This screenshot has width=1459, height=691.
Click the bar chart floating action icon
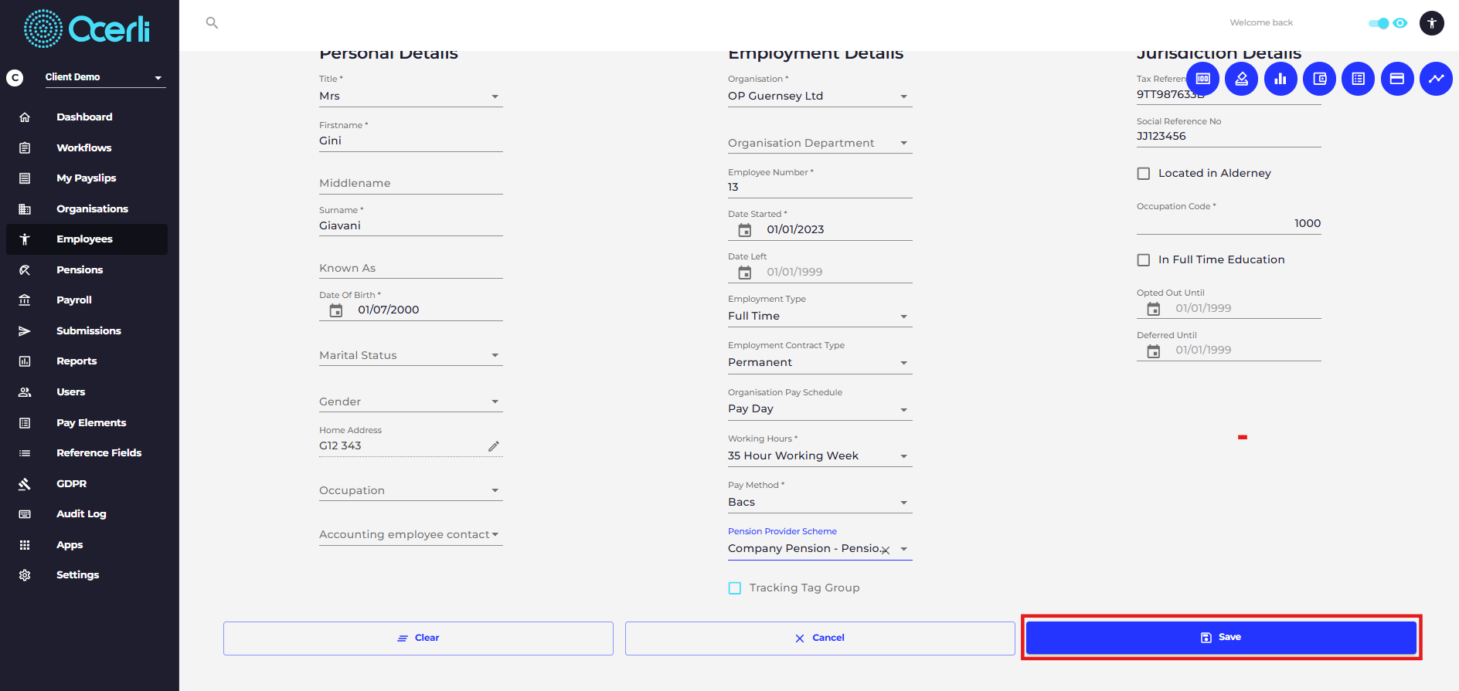click(1280, 79)
